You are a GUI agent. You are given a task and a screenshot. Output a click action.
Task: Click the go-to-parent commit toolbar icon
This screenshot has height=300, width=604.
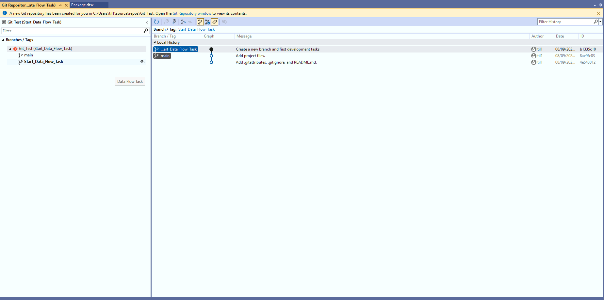(173, 22)
